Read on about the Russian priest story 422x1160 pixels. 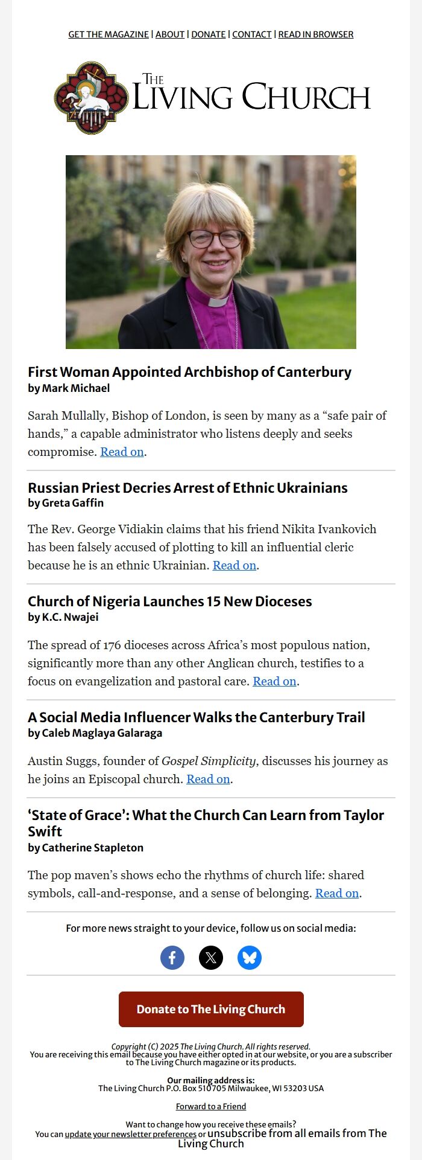pos(235,565)
